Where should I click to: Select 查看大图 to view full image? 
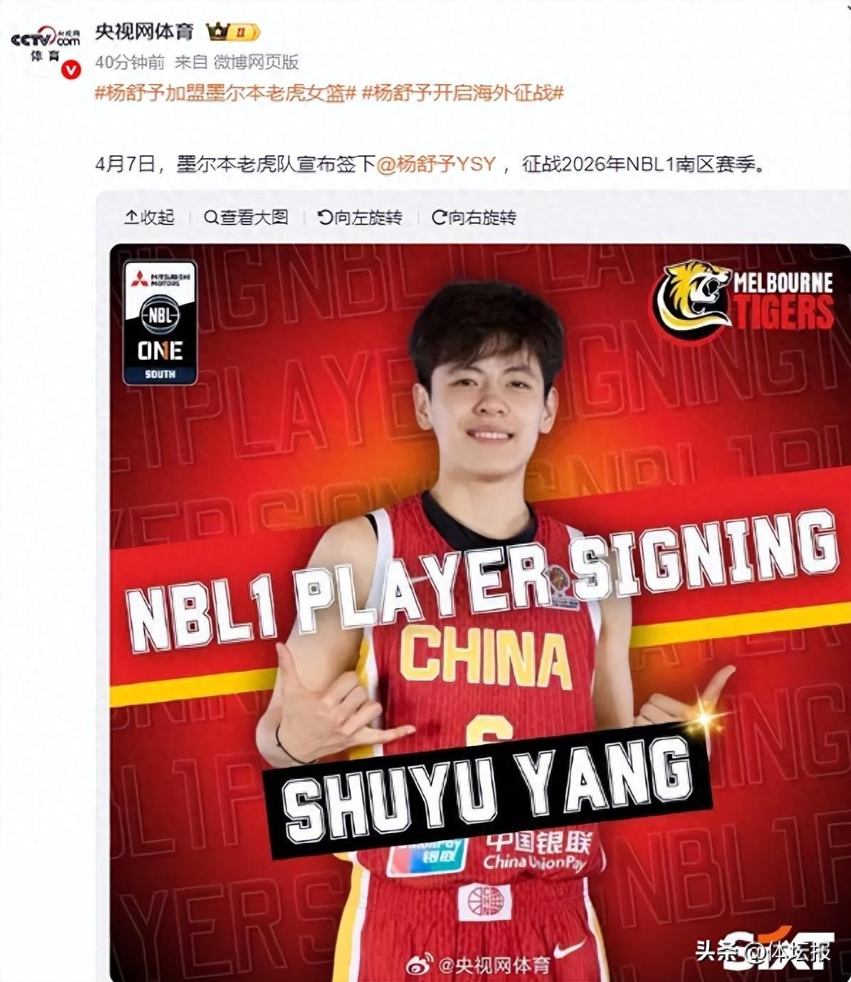click(247, 217)
